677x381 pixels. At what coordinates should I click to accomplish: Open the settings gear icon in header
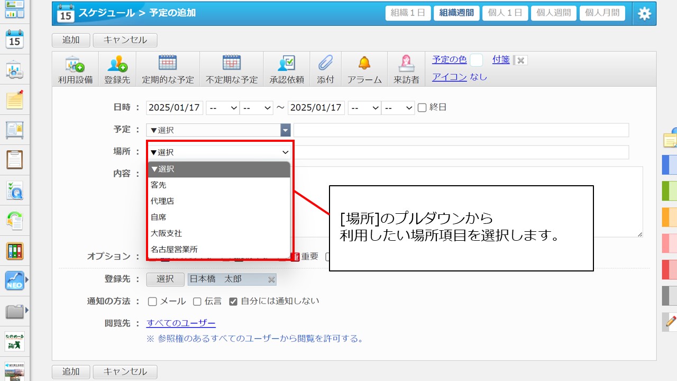(x=644, y=14)
